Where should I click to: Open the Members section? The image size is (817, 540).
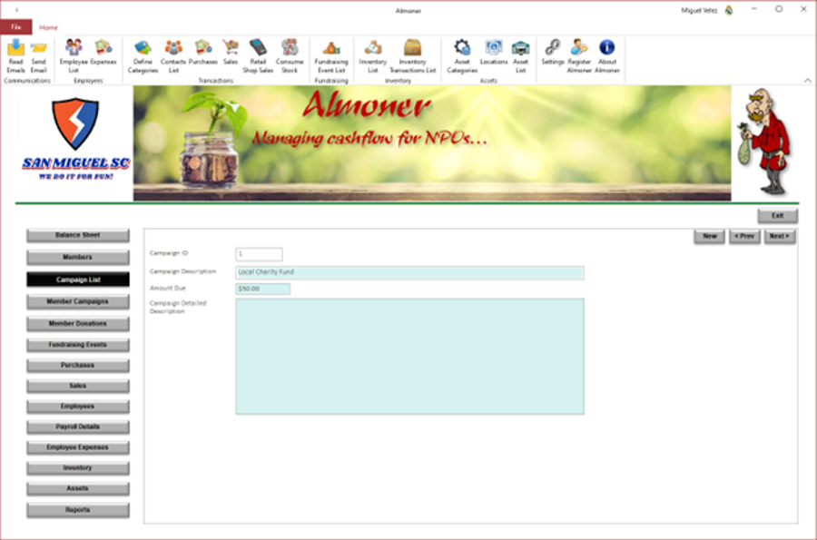(78, 257)
